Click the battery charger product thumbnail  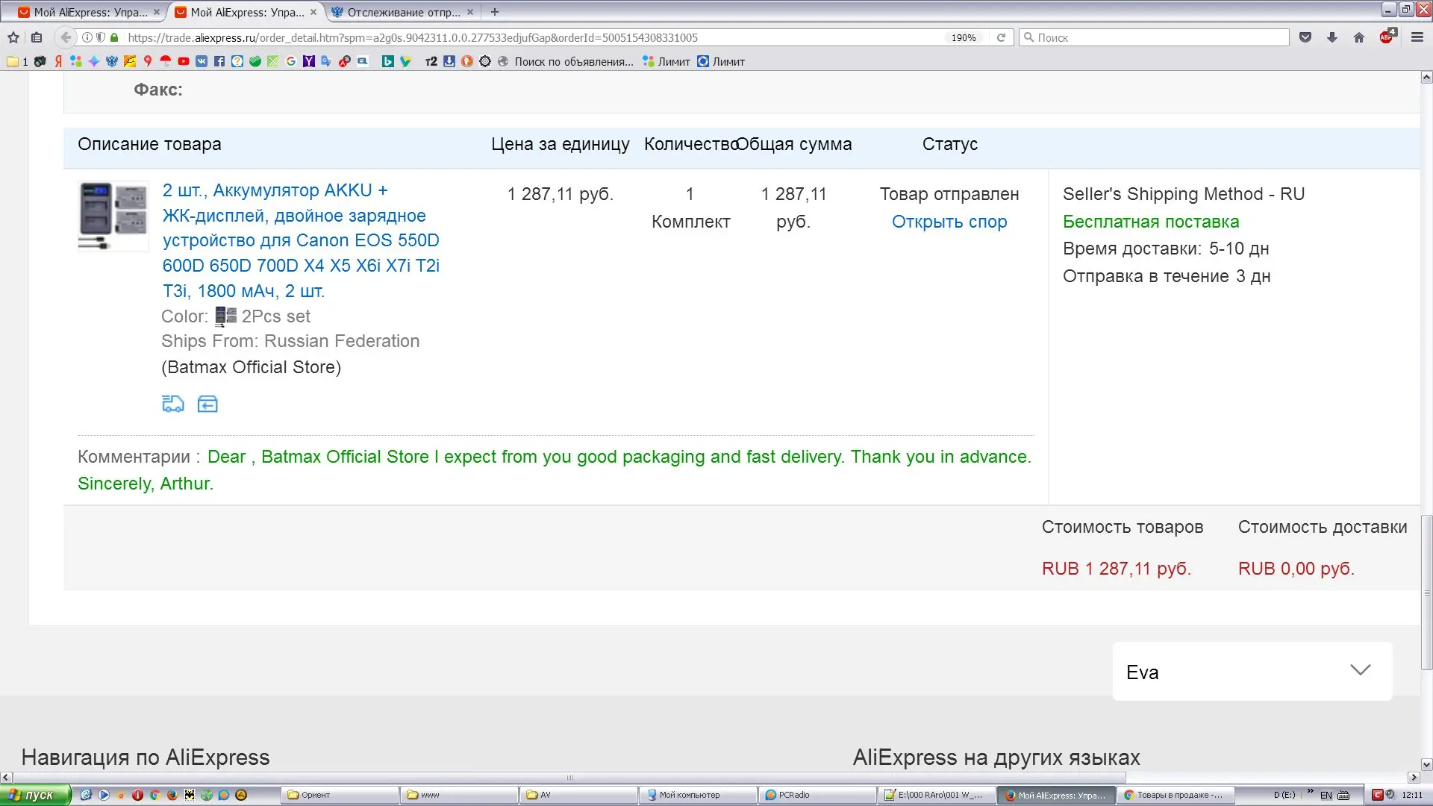113,216
